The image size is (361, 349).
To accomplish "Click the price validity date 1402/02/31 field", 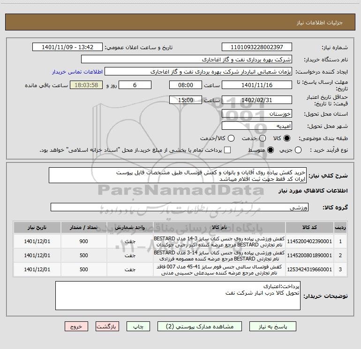I will pyautogui.click(x=257, y=100).
